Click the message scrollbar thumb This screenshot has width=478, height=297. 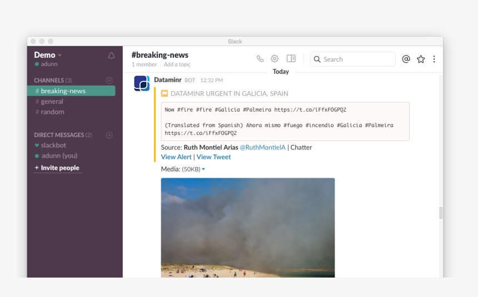(441, 213)
